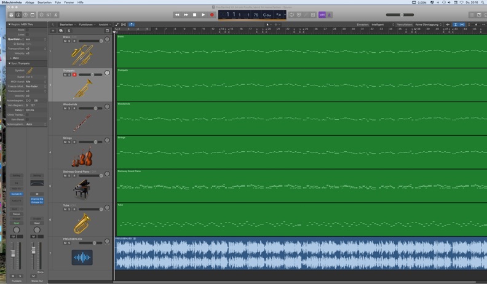The image size is (487, 284).
Task: Open the Foto menu
Action: click(58, 2)
